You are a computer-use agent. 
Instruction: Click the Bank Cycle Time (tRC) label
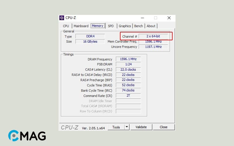[97, 91]
